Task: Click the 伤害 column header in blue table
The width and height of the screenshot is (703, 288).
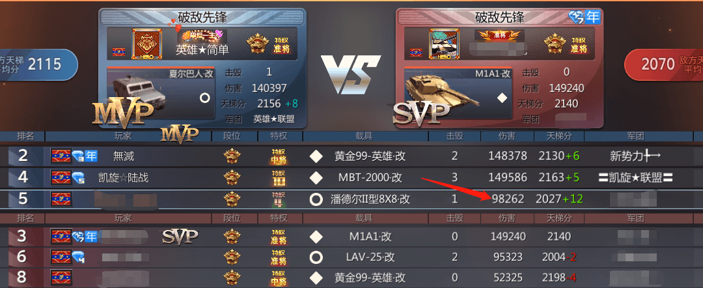Action: pyautogui.click(x=506, y=136)
